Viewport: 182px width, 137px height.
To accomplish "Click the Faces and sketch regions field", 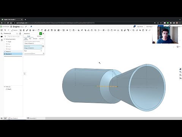I will tap(34, 43).
